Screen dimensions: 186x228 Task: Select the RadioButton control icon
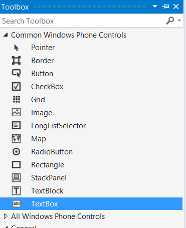[x=16, y=152]
